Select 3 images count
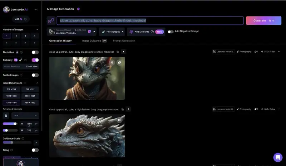Screen dimensions: 286x166 coord(25,36)
